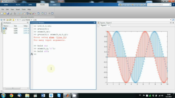
Task: Click the Switch Windows icon in quick access toolbar
Action: click(x=142, y=5)
